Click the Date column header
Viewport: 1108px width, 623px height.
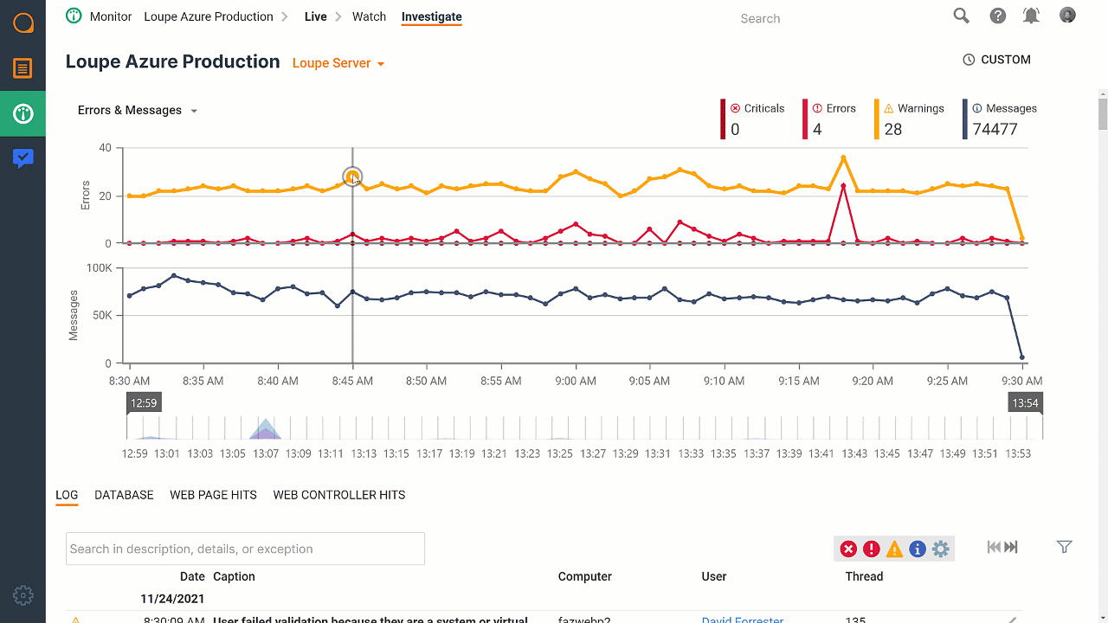192,576
